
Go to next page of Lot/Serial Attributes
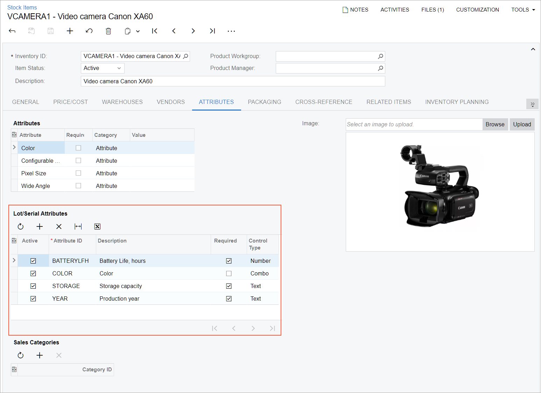[253, 328]
